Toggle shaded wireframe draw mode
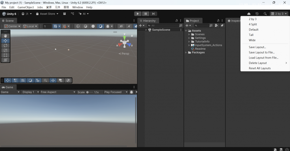Image resolution: width=290 pixels, height=151 pixels. pyautogui.click(x=85, y=26)
